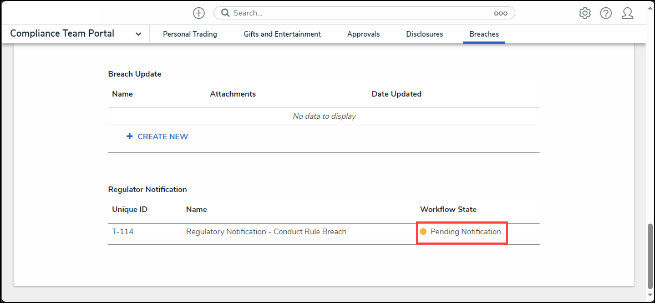The image size is (655, 303).
Task: Switch to the Personal Trading tab
Action: click(x=190, y=34)
